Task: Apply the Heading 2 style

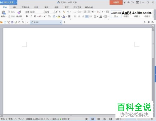Action: tap(137, 14)
